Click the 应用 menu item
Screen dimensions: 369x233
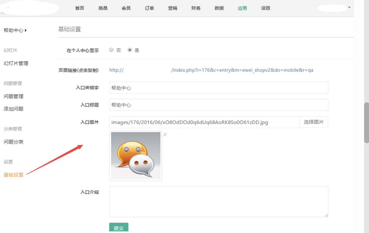click(242, 8)
